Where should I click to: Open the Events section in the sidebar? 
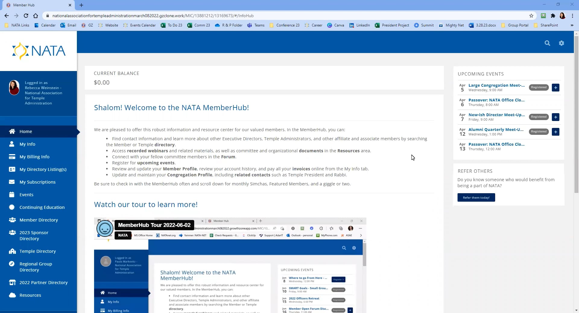(x=26, y=194)
